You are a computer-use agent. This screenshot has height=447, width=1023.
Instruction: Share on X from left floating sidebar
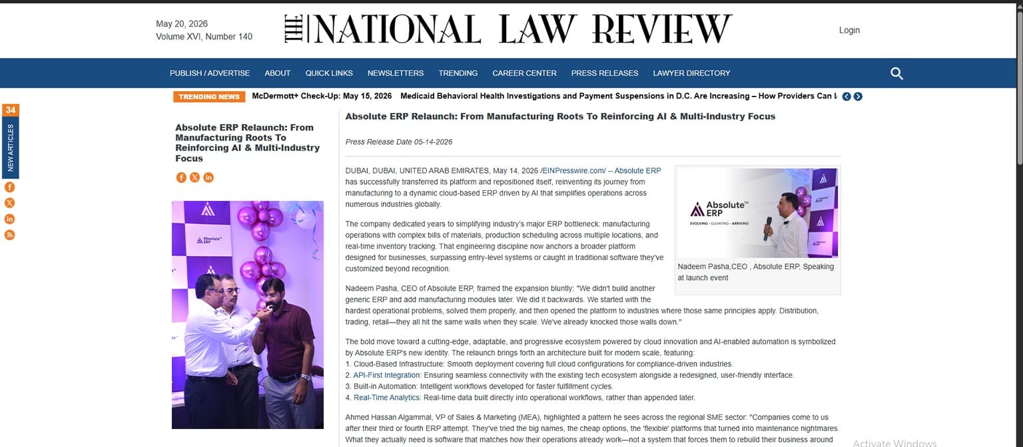[9, 203]
